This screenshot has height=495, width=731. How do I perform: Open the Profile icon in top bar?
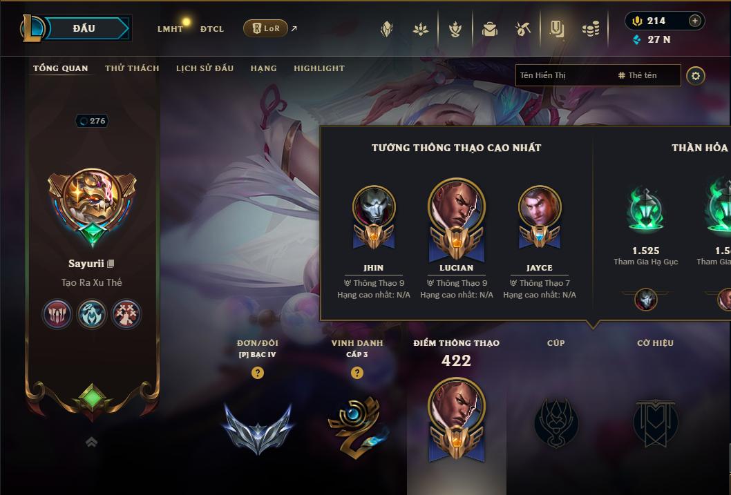click(x=557, y=29)
